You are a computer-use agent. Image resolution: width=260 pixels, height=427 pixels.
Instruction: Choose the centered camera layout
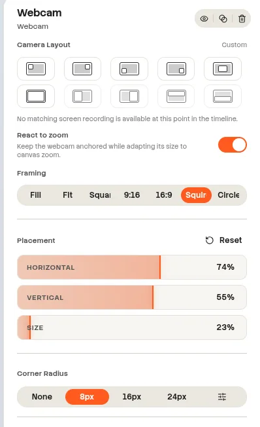click(x=223, y=69)
